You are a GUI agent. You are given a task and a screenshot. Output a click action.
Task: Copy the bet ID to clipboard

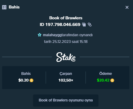click(84, 24)
